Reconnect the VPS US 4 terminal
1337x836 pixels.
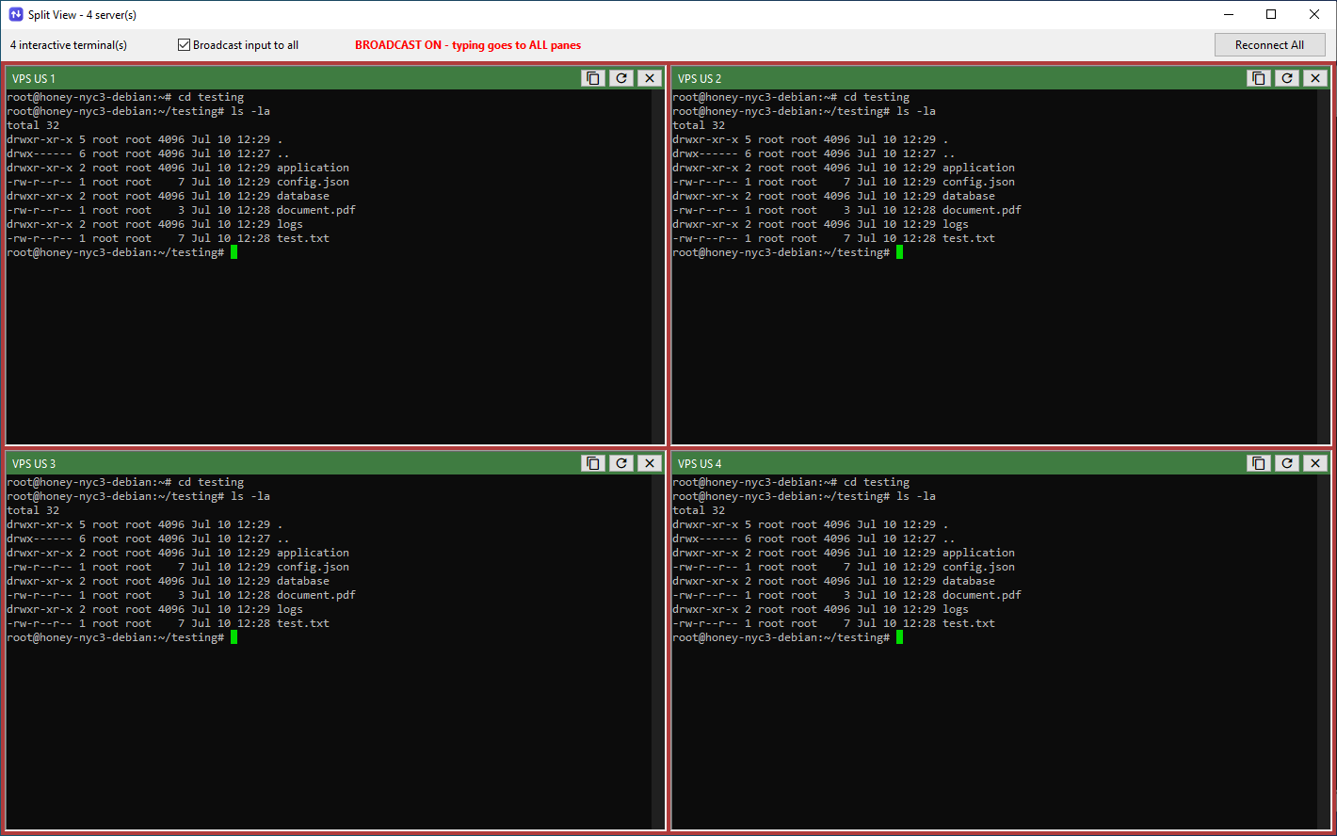[1287, 463]
